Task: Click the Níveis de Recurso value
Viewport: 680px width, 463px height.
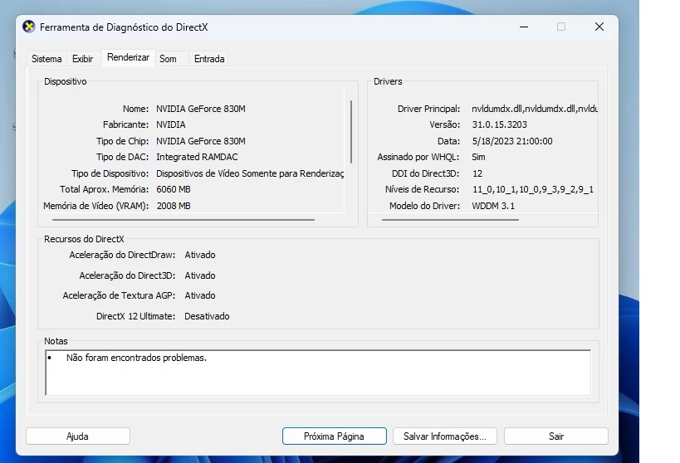Action: (x=533, y=189)
